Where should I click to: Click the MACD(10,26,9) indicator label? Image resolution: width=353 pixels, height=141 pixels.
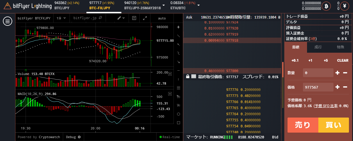37,94
